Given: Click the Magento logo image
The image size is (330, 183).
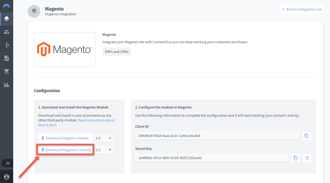Looking at the screenshot, I should [x=65, y=50].
